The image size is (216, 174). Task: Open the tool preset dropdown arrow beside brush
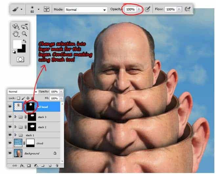21,10
